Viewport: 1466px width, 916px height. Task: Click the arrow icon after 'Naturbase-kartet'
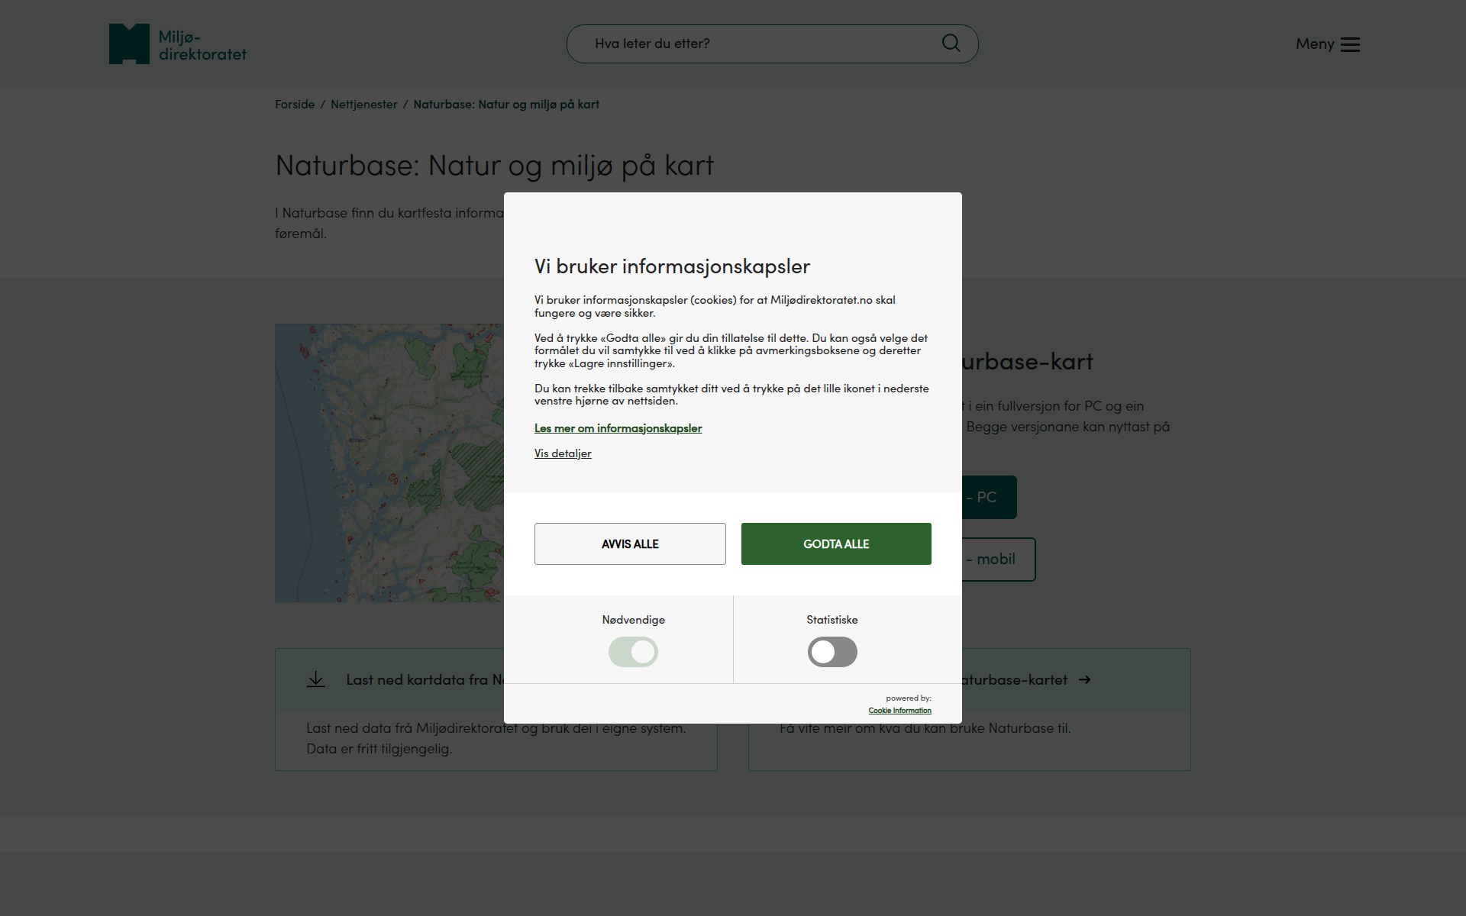[1085, 679]
